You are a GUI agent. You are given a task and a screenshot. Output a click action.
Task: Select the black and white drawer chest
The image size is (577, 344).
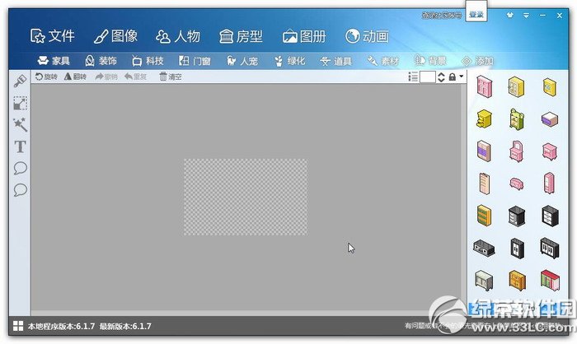550,216
